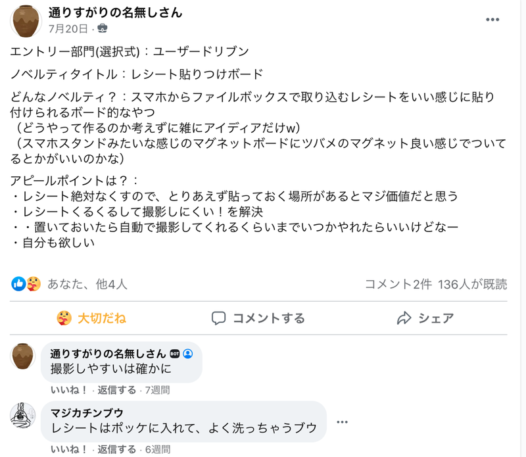The width and height of the screenshot is (526, 457).
Task: Click the first commenter's jar avatar
Action: coord(24,356)
